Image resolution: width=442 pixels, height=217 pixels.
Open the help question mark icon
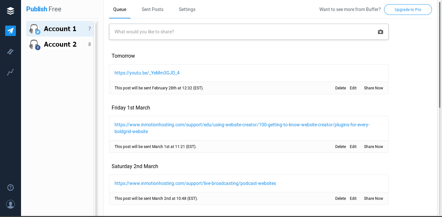coord(10,188)
